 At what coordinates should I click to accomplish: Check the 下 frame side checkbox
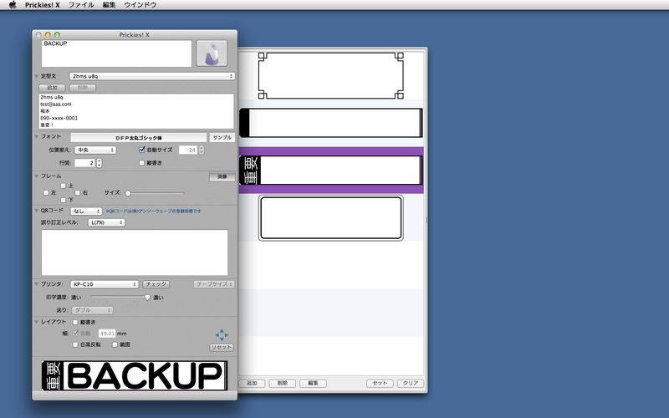point(64,200)
